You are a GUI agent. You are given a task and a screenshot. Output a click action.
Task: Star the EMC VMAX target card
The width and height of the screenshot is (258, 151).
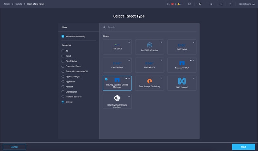tap(194, 42)
